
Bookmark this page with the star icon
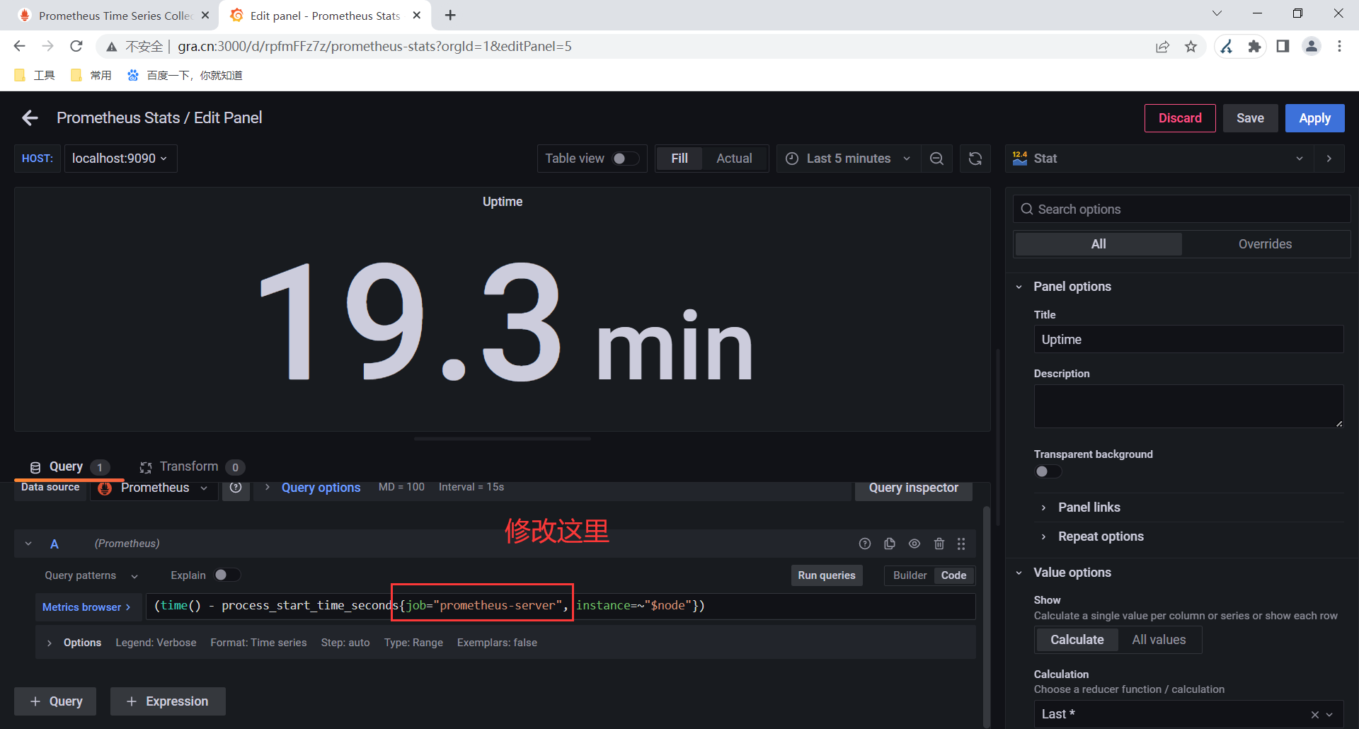coord(1191,47)
